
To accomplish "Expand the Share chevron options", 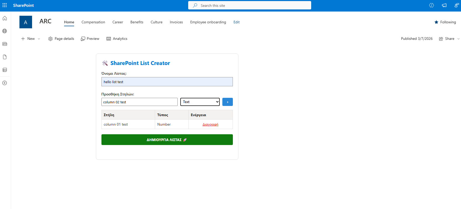I will 458,39.
